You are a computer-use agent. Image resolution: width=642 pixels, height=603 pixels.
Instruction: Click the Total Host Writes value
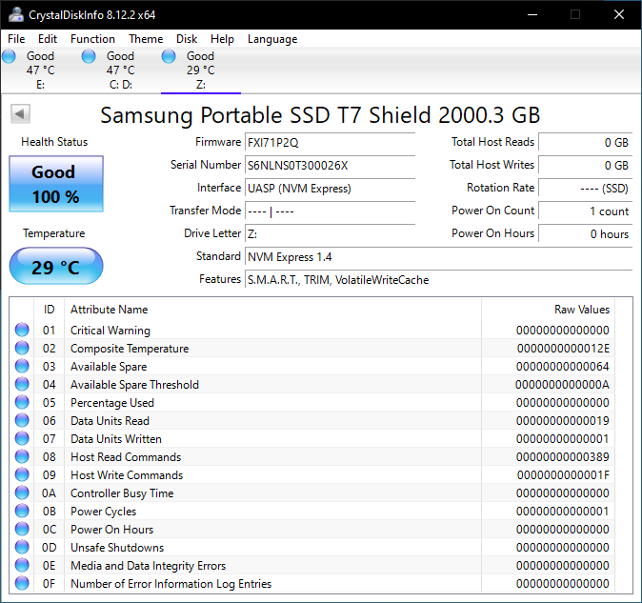click(x=586, y=166)
